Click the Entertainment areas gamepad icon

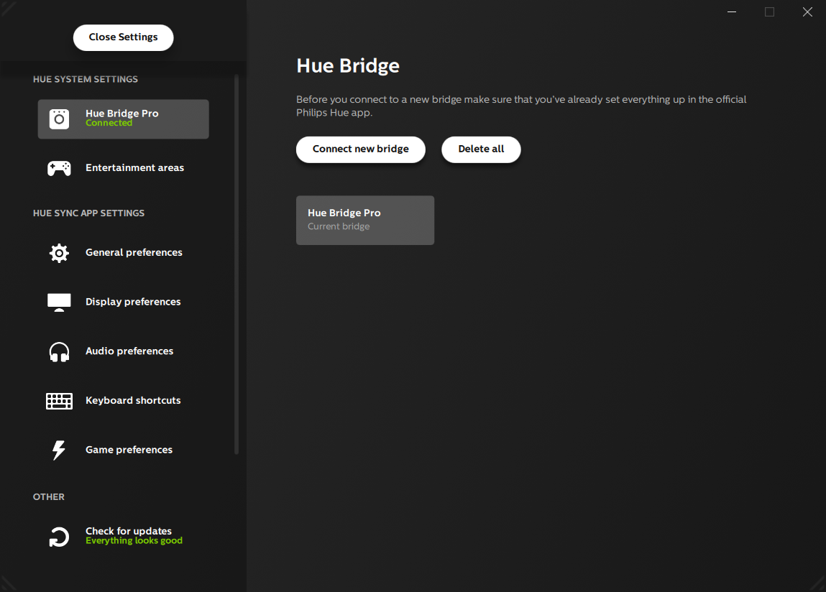[59, 168]
